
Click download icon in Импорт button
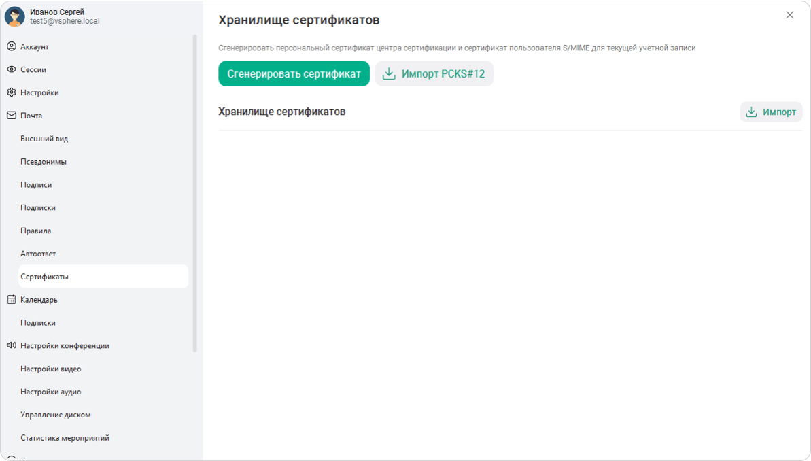click(x=752, y=112)
